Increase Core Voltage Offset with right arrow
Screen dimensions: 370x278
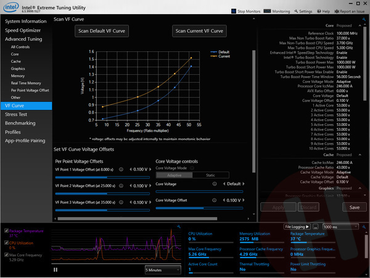tap(244, 200)
